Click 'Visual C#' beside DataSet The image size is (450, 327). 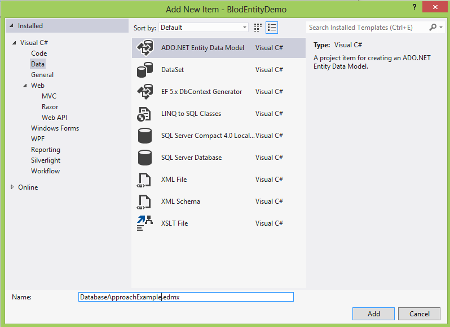[269, 70]
